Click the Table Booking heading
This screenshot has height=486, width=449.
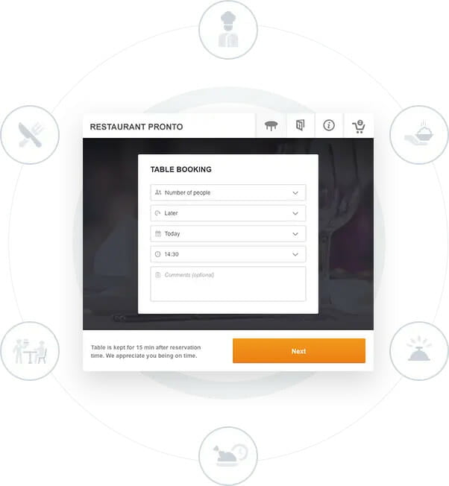click(181, 169)
